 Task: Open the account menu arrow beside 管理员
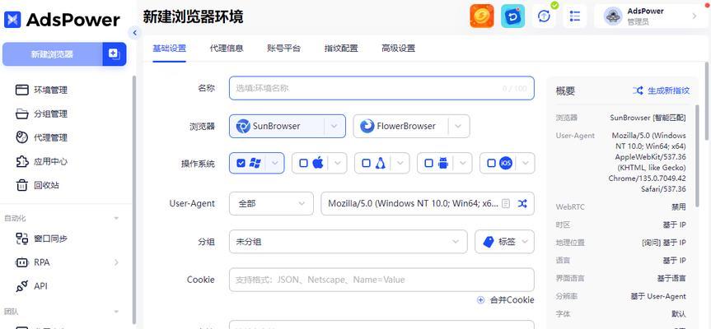[694, 16]
